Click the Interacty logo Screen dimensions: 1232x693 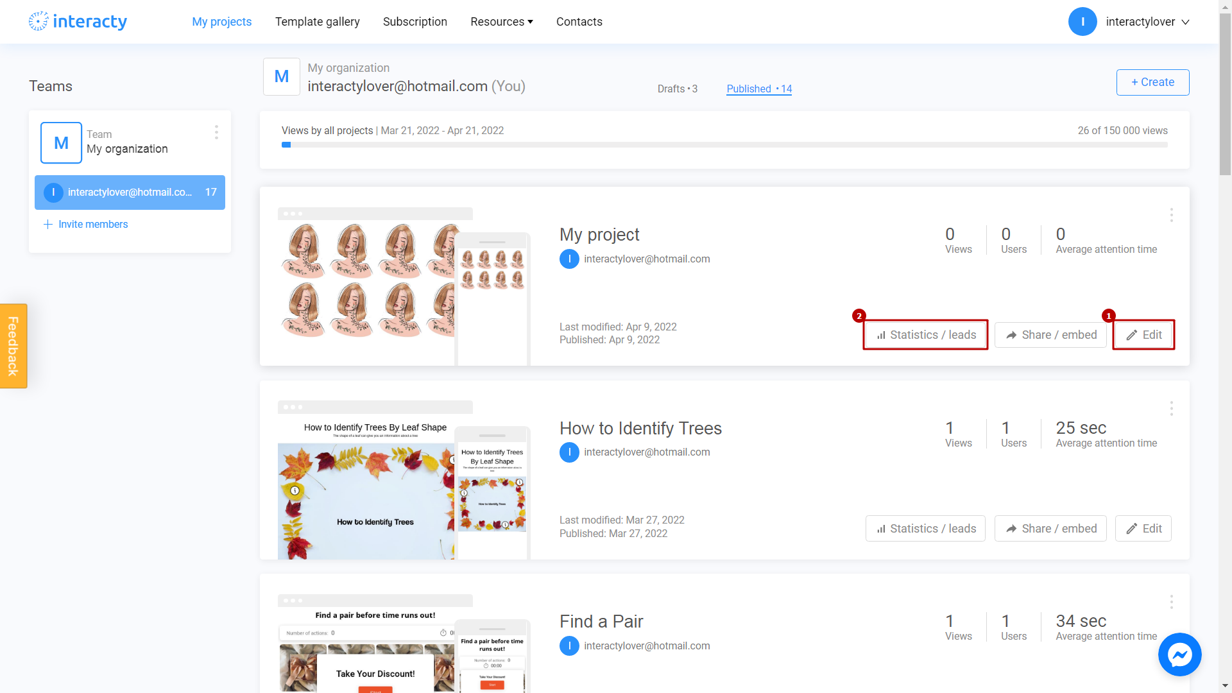point(78,21)
